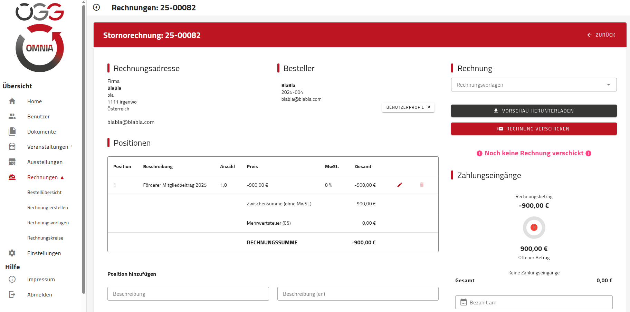Click the red exclamation circle in Zahlungseingänge
This screenshot has height=312, width=630.
tap(534, 227)
